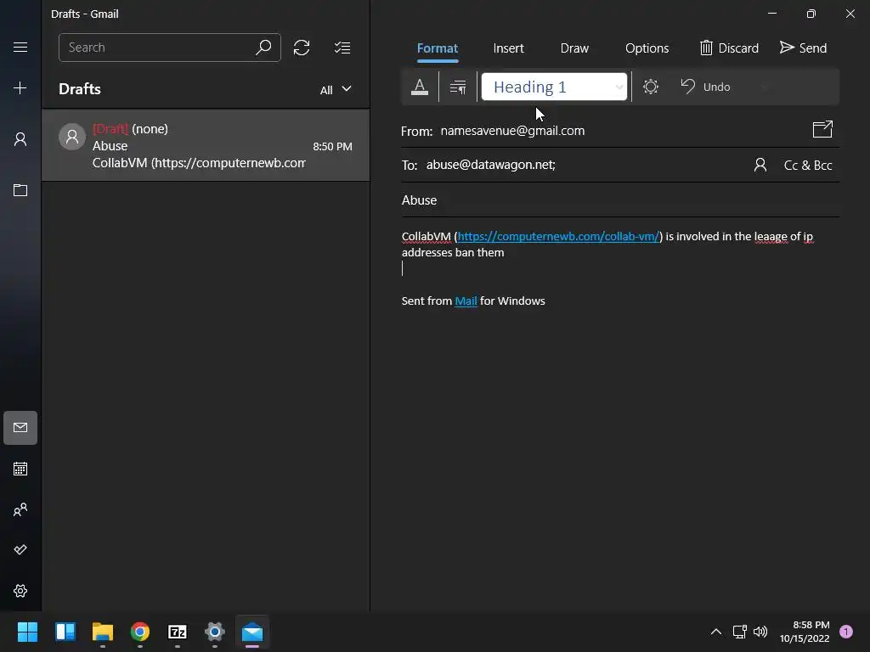
Task: Open the Format tab
Action: 438,48
